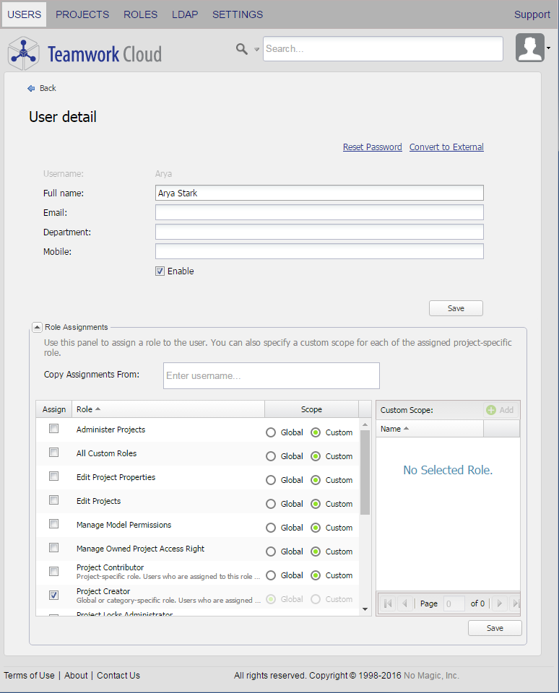Open the PROJECTS tab
Image resolution: width=559 pixels, height=693 pixels.
[82, 14]
